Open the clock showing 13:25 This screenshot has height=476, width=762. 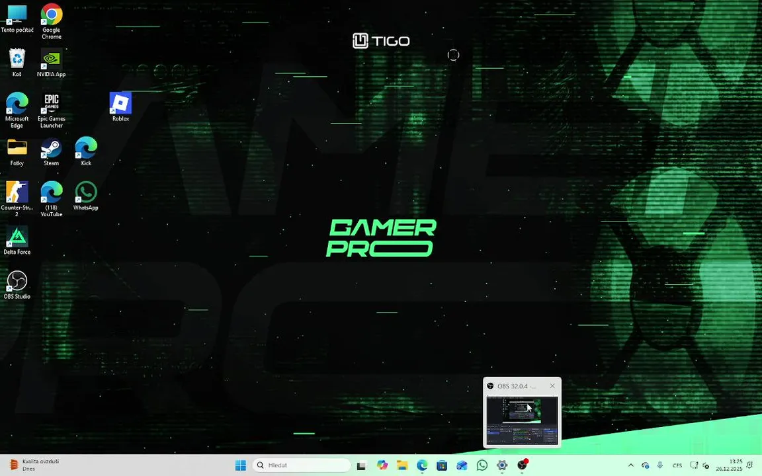click(x=729, y=465)
